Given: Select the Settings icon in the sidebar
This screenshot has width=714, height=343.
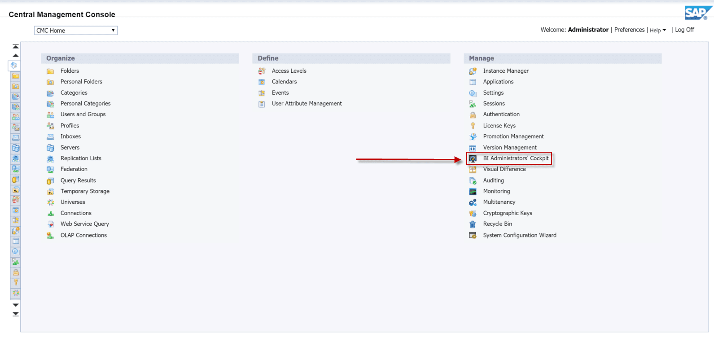Looking at the screenshot, I should point(16,251).
